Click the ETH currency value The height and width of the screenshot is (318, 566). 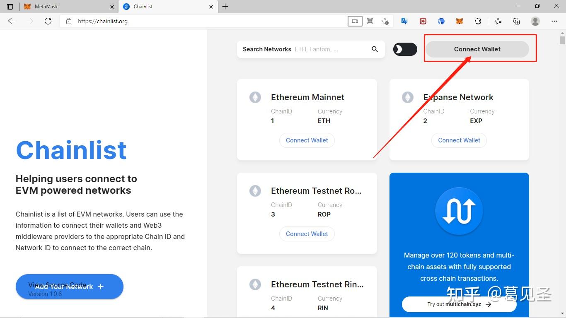(324, 121)
